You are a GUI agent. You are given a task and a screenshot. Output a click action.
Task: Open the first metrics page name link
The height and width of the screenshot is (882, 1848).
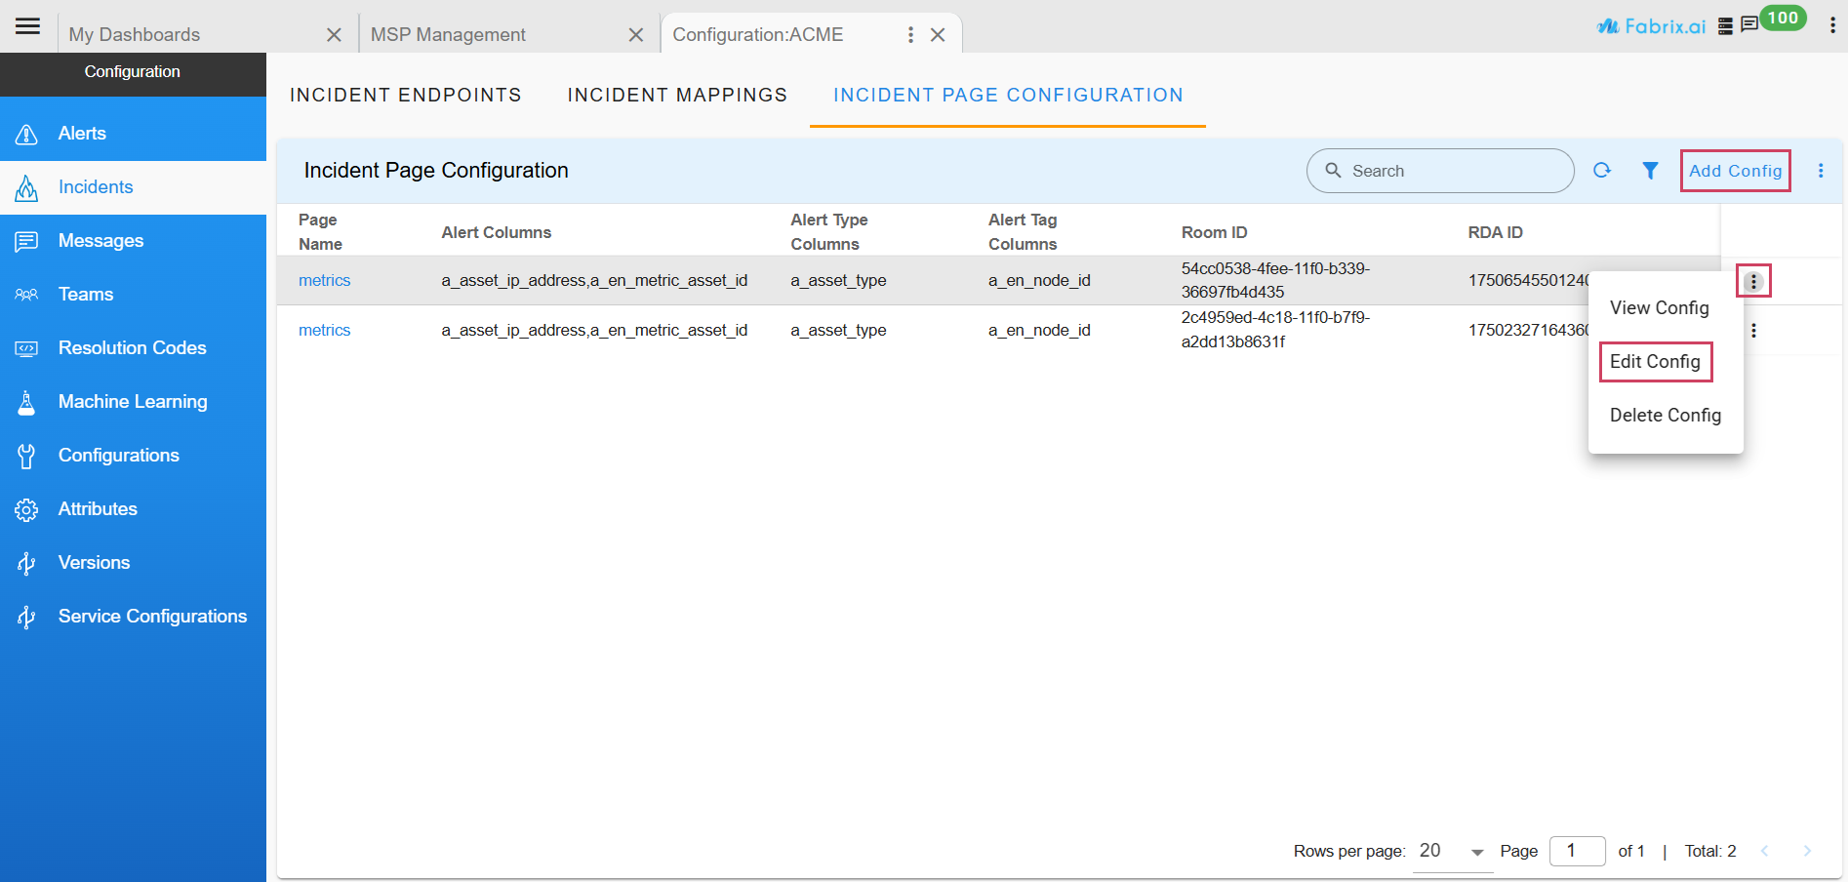click(324, 281)
